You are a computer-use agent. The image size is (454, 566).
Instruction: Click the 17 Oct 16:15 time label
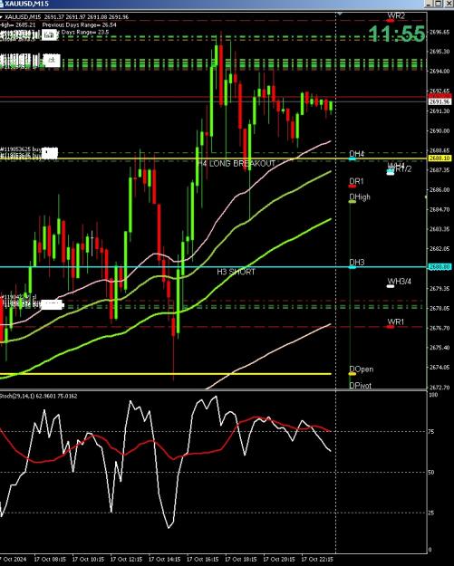click(x=201, y=559)
